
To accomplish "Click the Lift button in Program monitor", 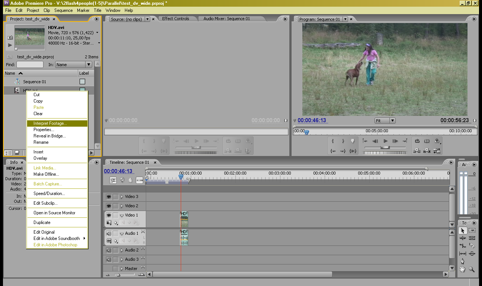I will [x=417, y=151].
